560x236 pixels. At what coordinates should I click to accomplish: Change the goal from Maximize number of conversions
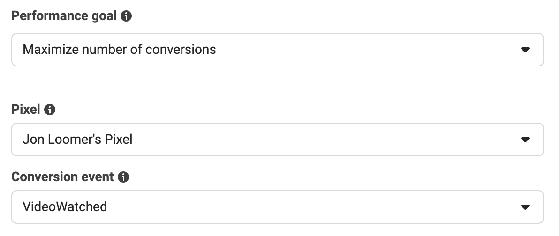click(278, 50)
